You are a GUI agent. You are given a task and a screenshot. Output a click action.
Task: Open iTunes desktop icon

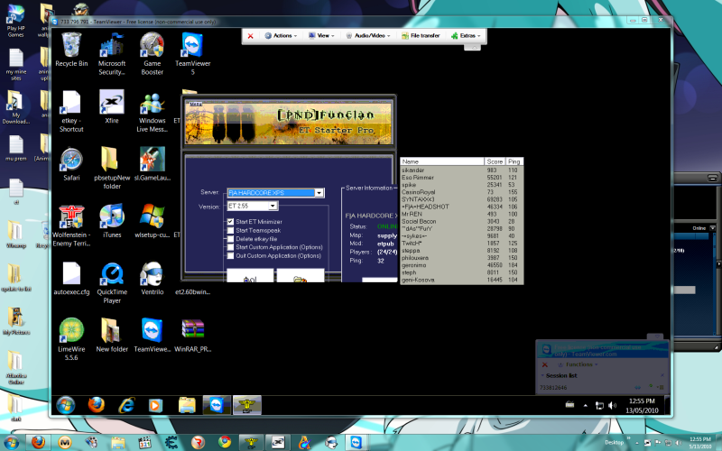click(x=112, y=221)
